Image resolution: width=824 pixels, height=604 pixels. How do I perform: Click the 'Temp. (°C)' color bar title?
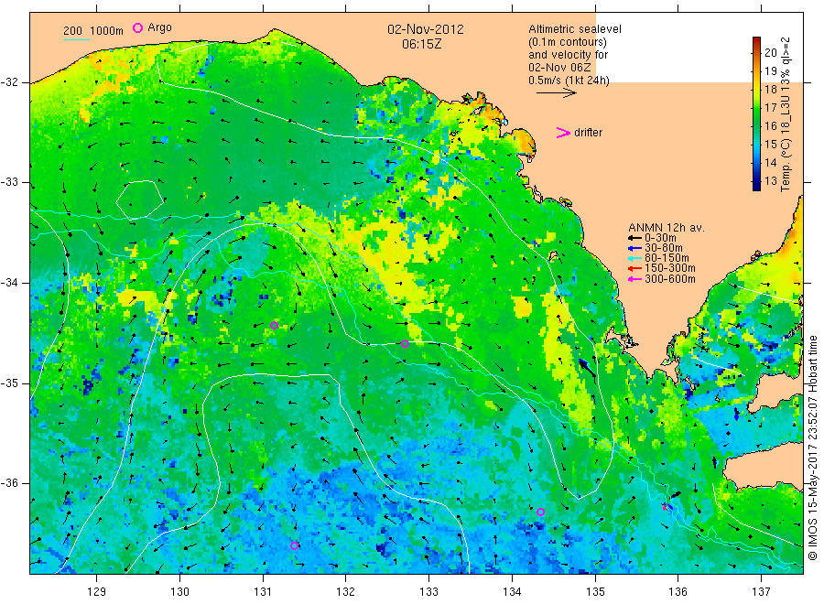click(x=786, y=166)
